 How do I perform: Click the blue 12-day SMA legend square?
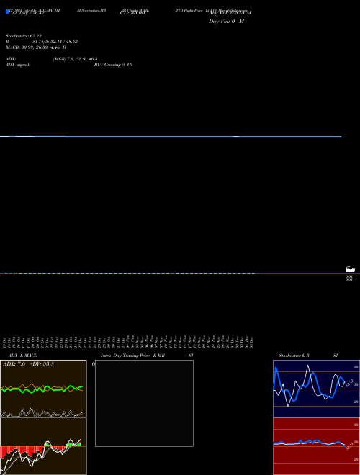tap(7, 12)
